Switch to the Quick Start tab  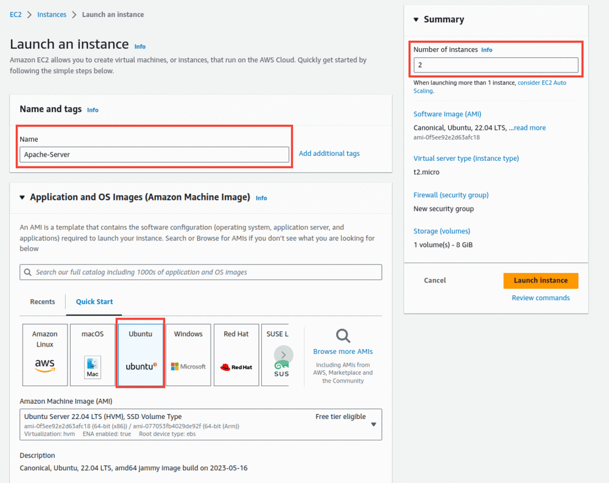coord(94,301)
